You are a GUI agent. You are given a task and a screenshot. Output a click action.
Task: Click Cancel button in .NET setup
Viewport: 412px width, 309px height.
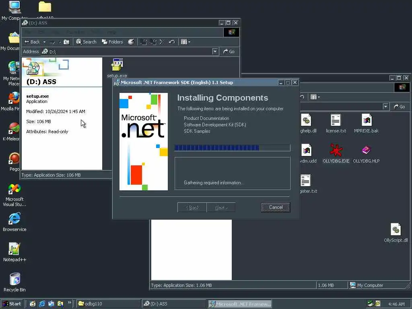[x=276, y=207]
